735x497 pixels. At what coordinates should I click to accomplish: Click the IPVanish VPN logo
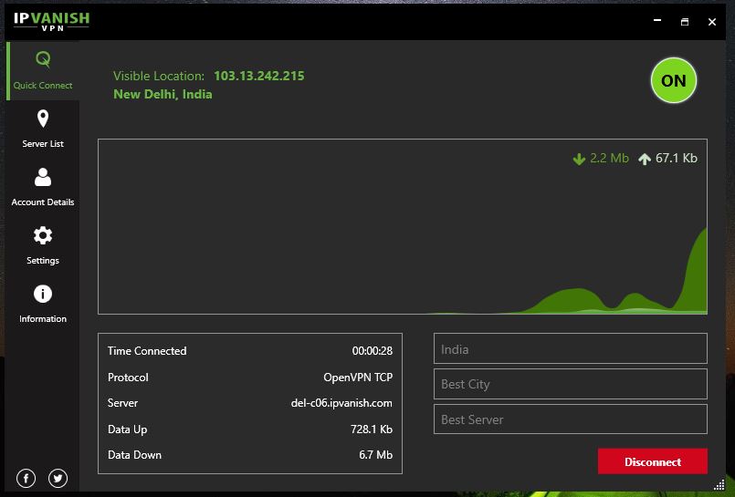coord(51,21)
